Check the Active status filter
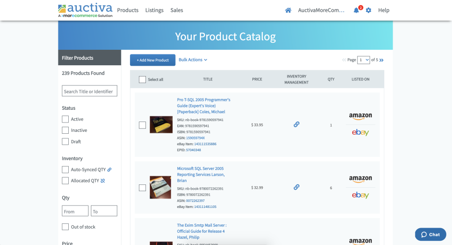Screen dimensions: 452x245 click(x=65, y=119)
